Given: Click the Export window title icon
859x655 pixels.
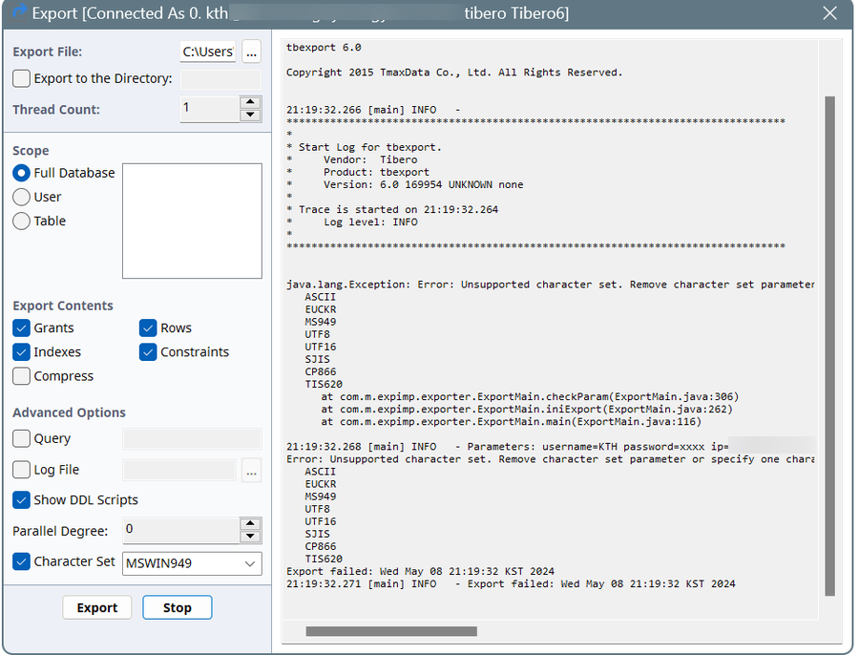Looking at the screenshot, I should coord(19,11).
